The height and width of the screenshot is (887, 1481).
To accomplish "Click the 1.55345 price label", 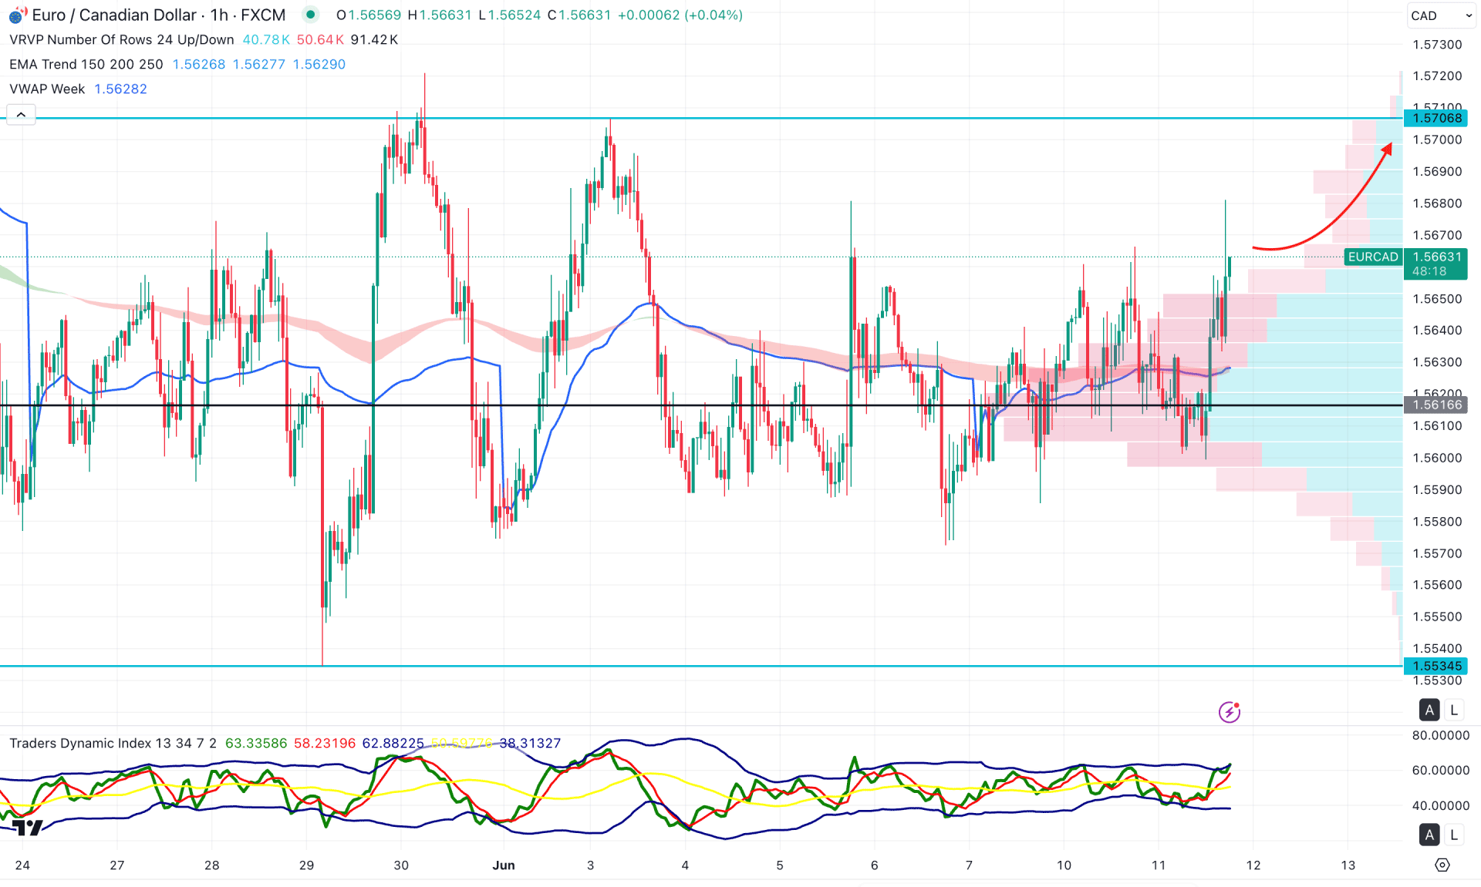I will [1435, 666].
